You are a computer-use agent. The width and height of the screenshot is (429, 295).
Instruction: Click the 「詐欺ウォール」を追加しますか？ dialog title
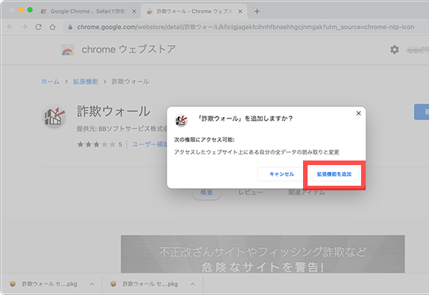(x=246, y=118)
